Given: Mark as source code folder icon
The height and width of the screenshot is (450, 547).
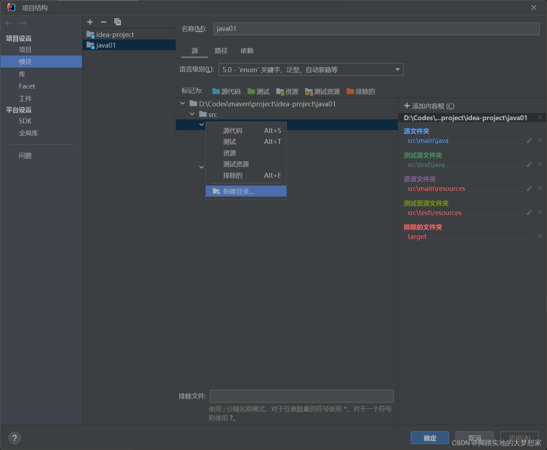Looking at the screenshot, I should (216, 91).
